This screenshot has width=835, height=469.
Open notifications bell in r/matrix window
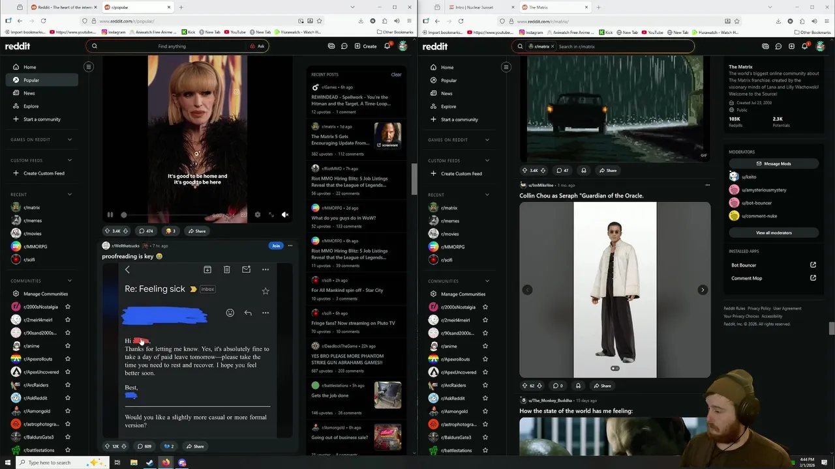(805, 46)
